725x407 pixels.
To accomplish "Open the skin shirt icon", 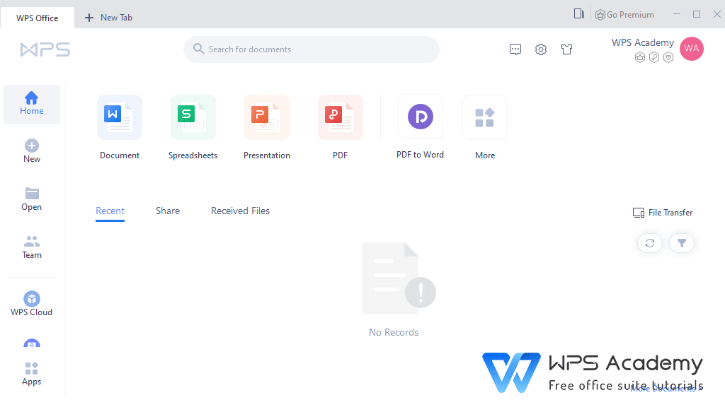I will (567, 49).
